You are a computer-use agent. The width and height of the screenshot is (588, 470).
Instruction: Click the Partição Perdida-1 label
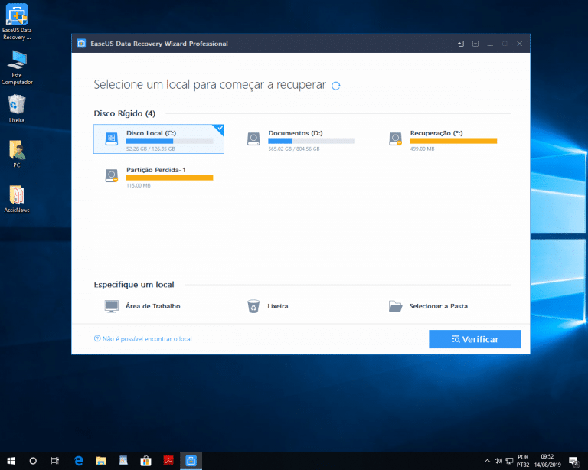pos(156,170)
